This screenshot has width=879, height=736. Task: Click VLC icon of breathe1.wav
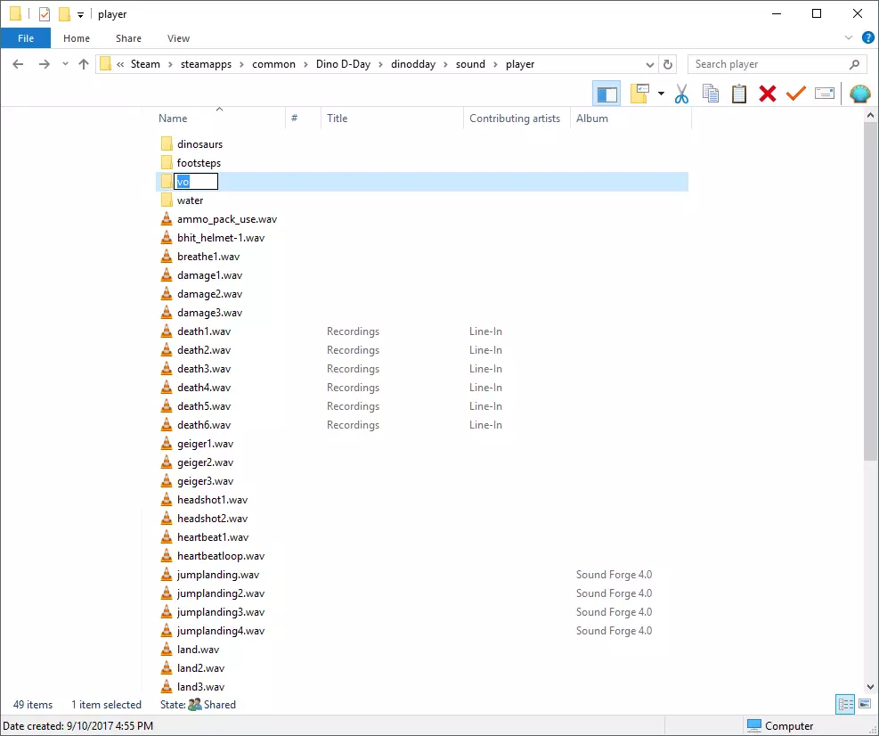click(x=167, y=257)
